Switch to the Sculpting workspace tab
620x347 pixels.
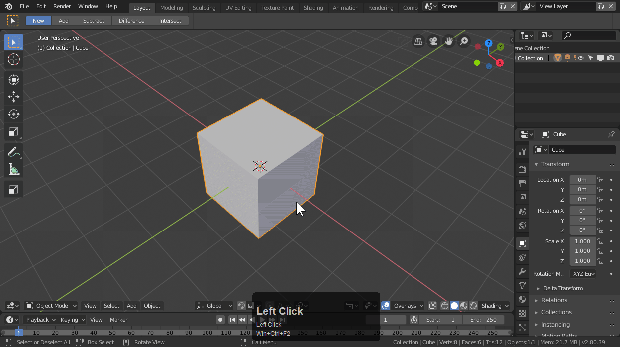click(x=204, y=8)
